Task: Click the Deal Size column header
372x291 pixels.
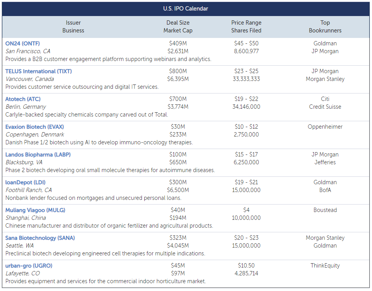Action: tap(178, 23)
